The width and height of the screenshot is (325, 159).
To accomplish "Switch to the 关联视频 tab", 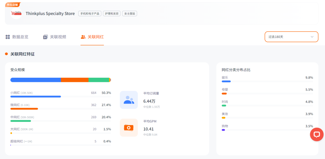I will (54, 37).
